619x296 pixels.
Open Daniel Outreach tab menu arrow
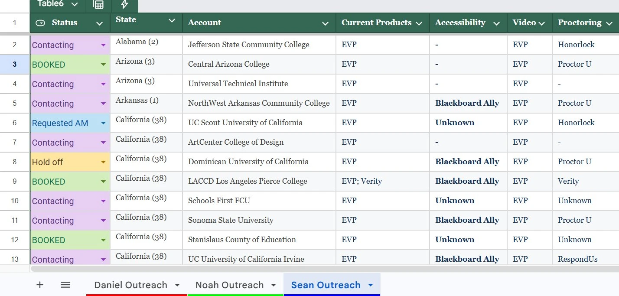coord(177,285)
